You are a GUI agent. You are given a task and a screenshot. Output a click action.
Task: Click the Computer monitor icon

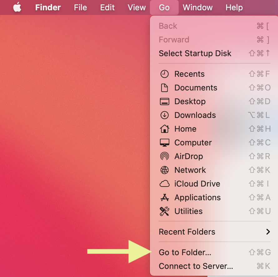[x=165, y=143]
